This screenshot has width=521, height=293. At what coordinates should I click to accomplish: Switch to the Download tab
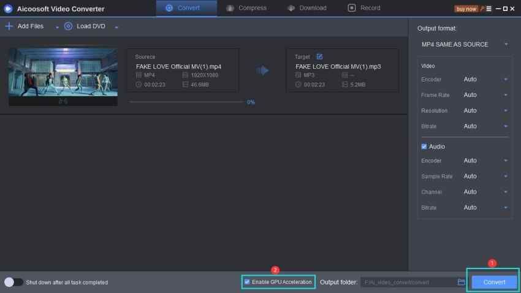pos(306,8)
